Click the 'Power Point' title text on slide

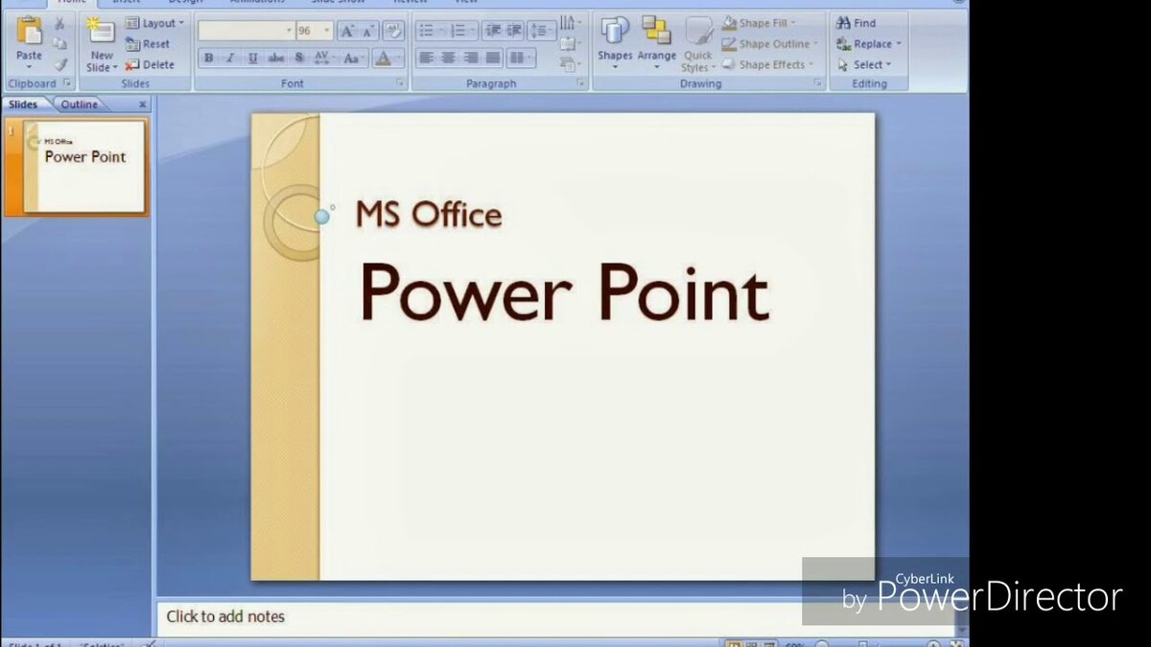coord(564,291)
